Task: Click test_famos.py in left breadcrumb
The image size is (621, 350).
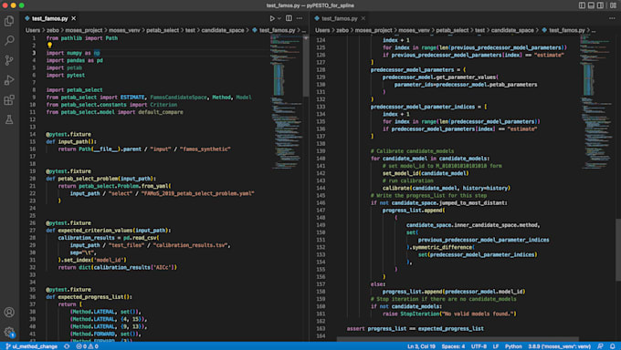Action: (278, 30)
